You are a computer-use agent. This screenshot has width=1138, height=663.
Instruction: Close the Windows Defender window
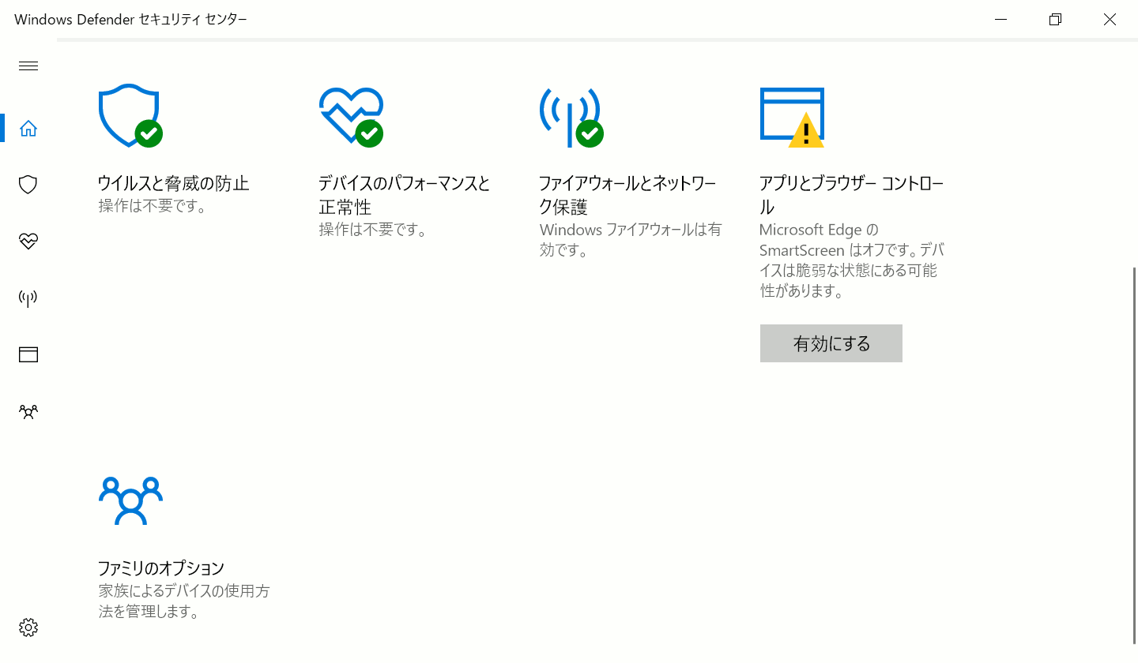pos(1110,20)
